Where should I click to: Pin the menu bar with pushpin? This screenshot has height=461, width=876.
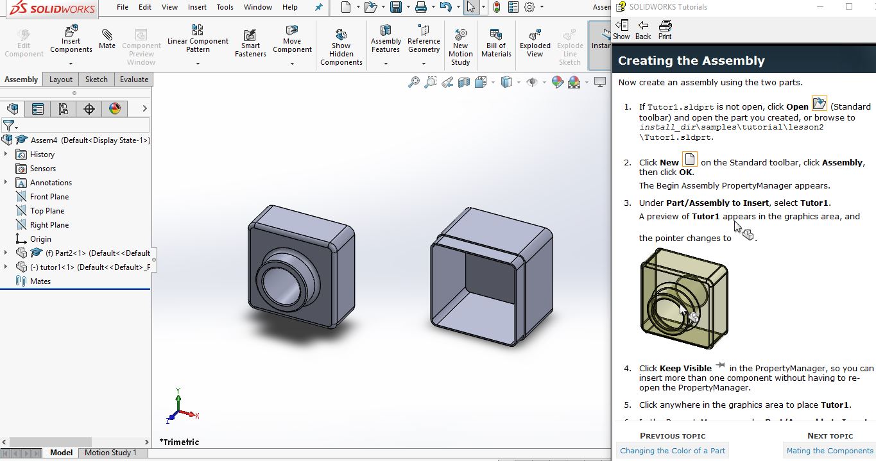point(319,8)
